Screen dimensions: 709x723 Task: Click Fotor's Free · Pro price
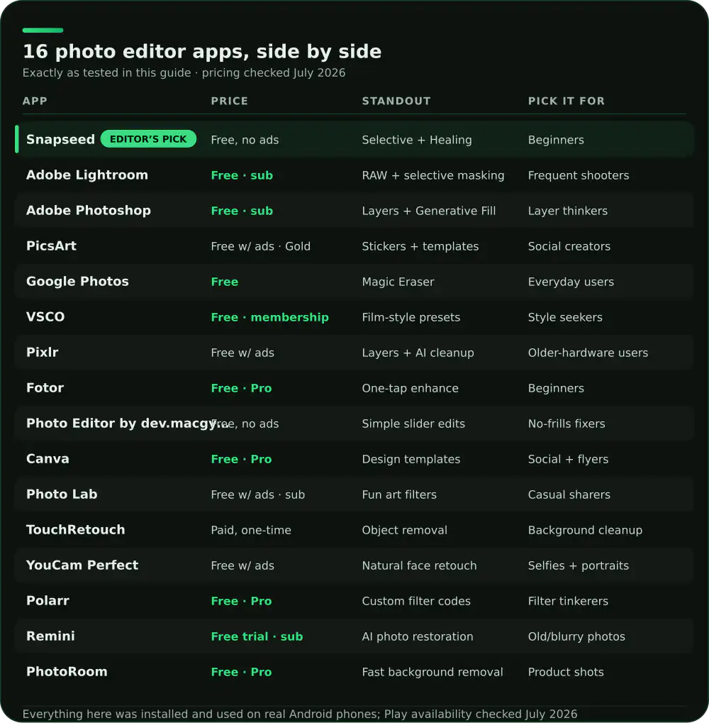[x=241, y=388]
